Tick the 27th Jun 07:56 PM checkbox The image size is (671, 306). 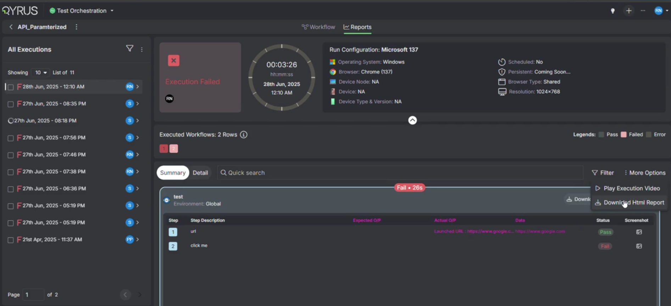11,138
